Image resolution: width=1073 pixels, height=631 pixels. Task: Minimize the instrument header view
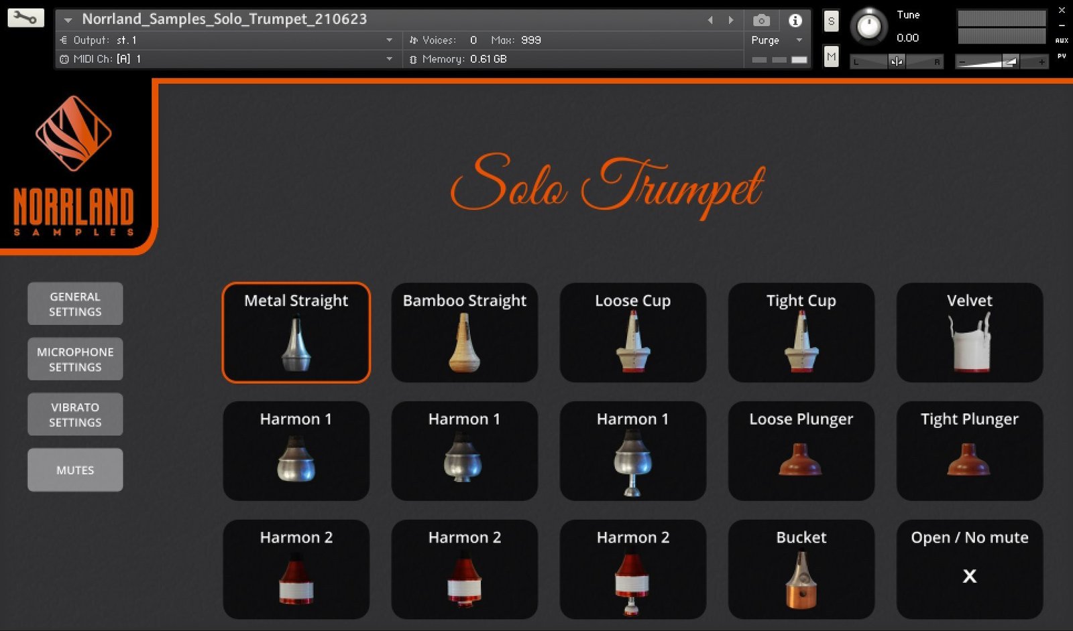click(x=1062, y=25)
